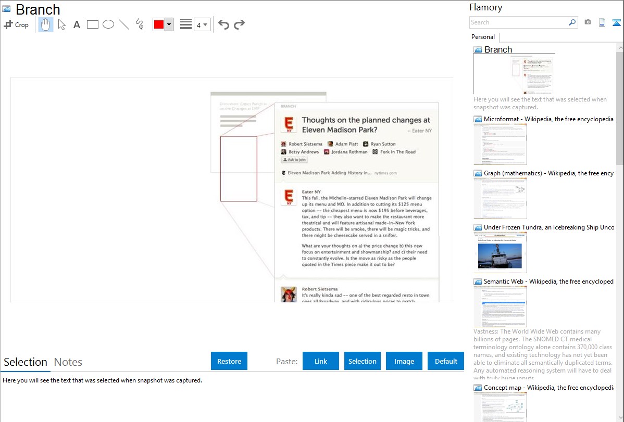The height and width of the screenshot is (422, 624).
Task: Open the Graph (mathematics) snapshot thumbnail
Action: pyautogui.click(x=500, y=198)
